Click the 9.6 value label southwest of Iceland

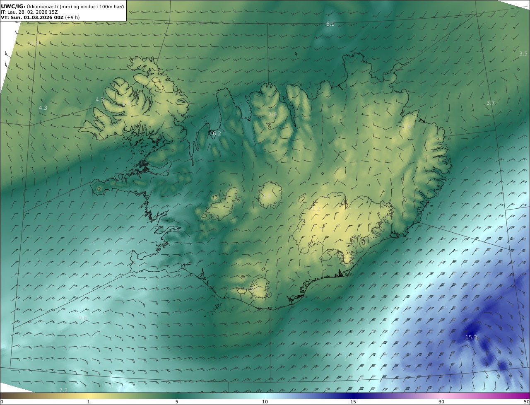click(x=83, y=318)
